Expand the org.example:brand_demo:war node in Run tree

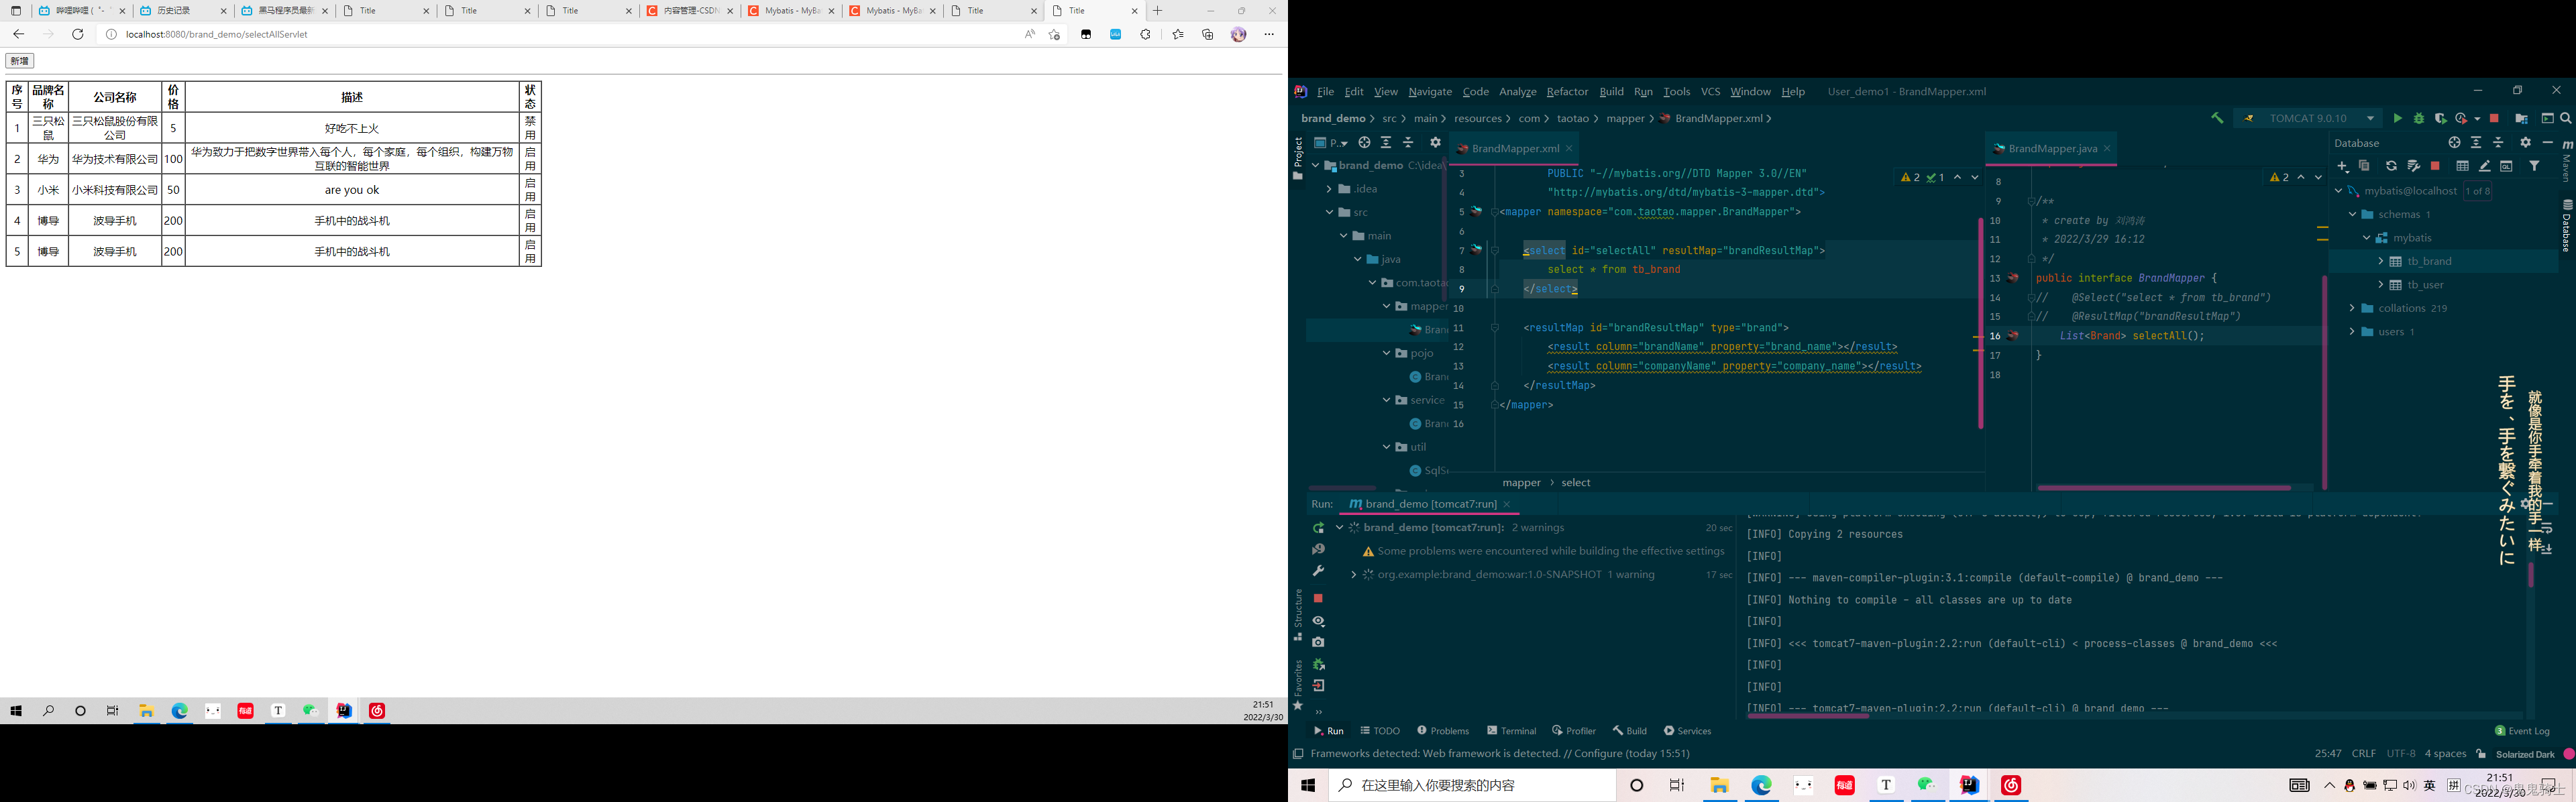coord(1353,575)
